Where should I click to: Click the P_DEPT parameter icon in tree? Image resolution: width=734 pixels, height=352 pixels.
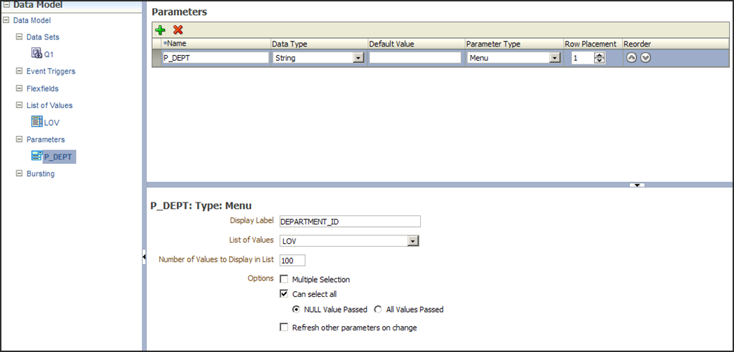37,156
